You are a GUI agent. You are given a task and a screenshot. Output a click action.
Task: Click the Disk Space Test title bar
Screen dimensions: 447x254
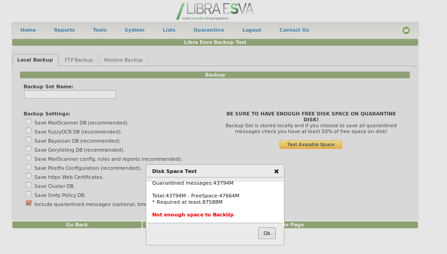pos(215,171)
